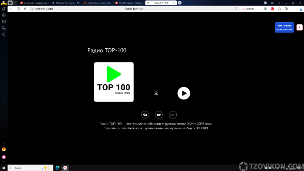The height and width of the screenshot is (171, 304).
Task: Open Microsoft Edge from taskbar
Action: click(58, 168)
